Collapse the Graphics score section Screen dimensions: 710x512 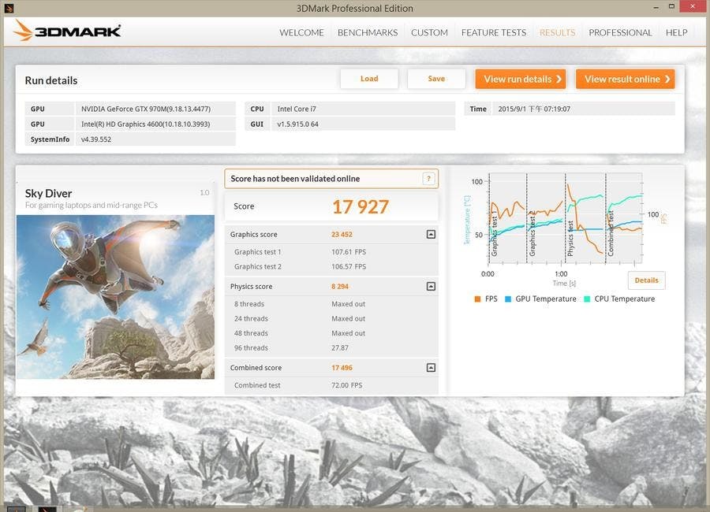[431, 234]
